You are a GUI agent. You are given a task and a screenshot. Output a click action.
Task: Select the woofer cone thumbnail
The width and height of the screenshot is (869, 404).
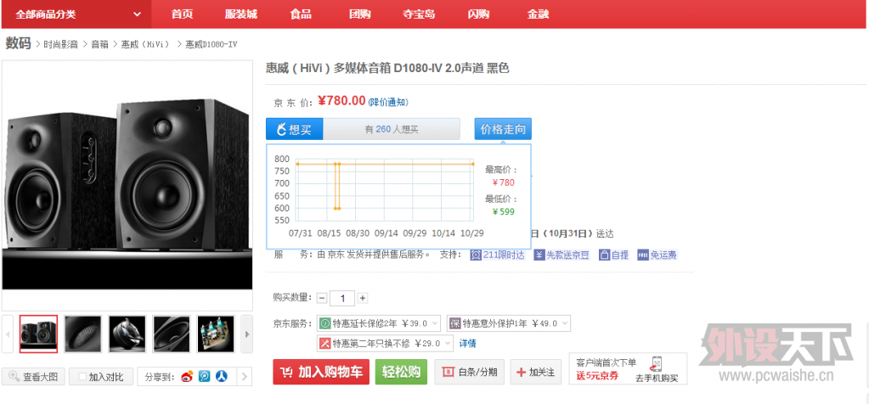pos(172,334)
